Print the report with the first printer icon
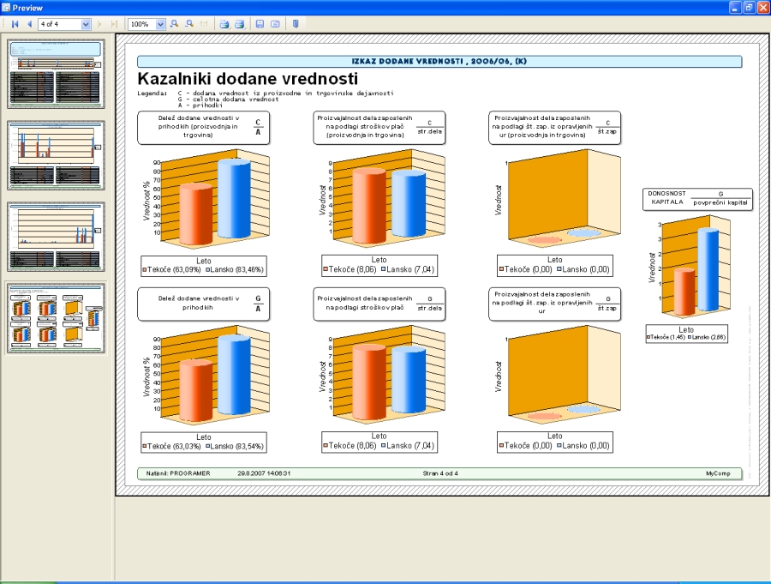Image resolution: width=771 pixels, height=584 pixels. pos(224,25)
